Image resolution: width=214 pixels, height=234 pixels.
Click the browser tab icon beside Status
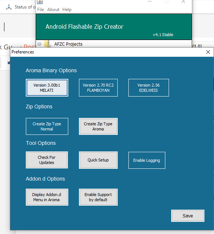[9, 7]
